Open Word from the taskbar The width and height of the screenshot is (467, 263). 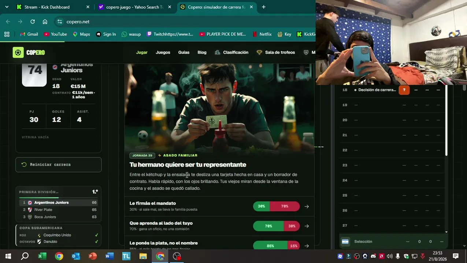pos(110,256)
